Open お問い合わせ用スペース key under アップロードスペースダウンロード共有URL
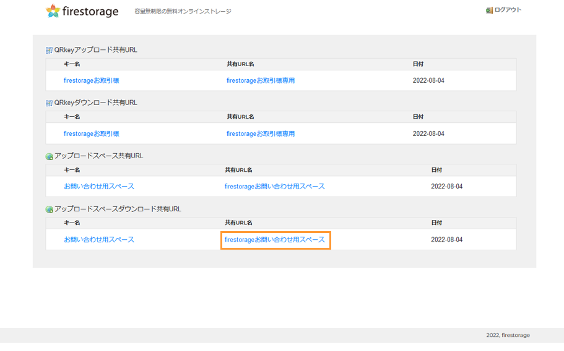 click(99, 239)
